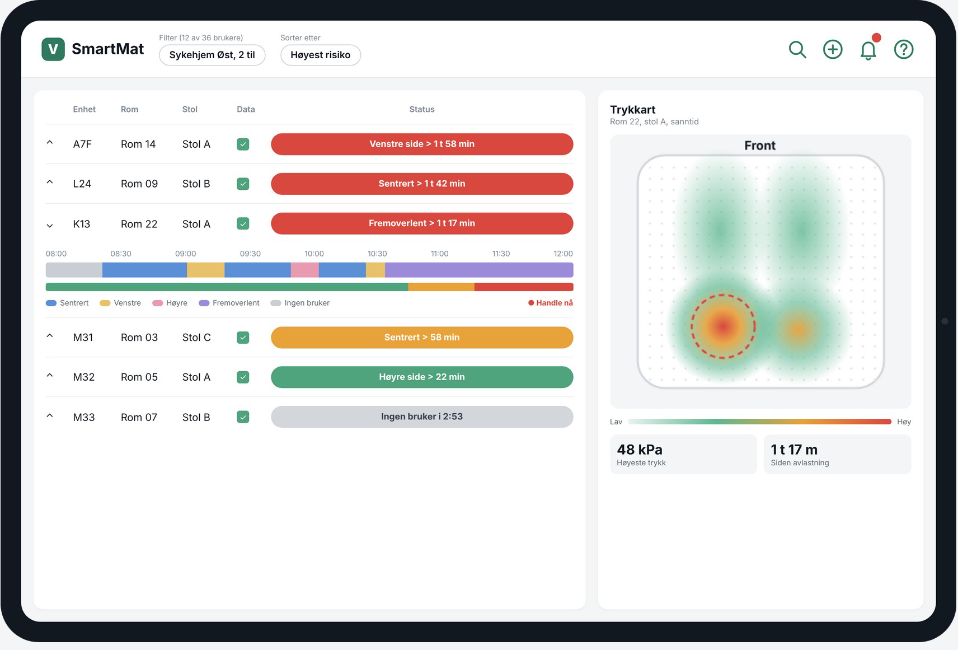Click the SmartMat logo icon
Screen dimensions: 958x650
pyautogui.click(x=53, y=49)
